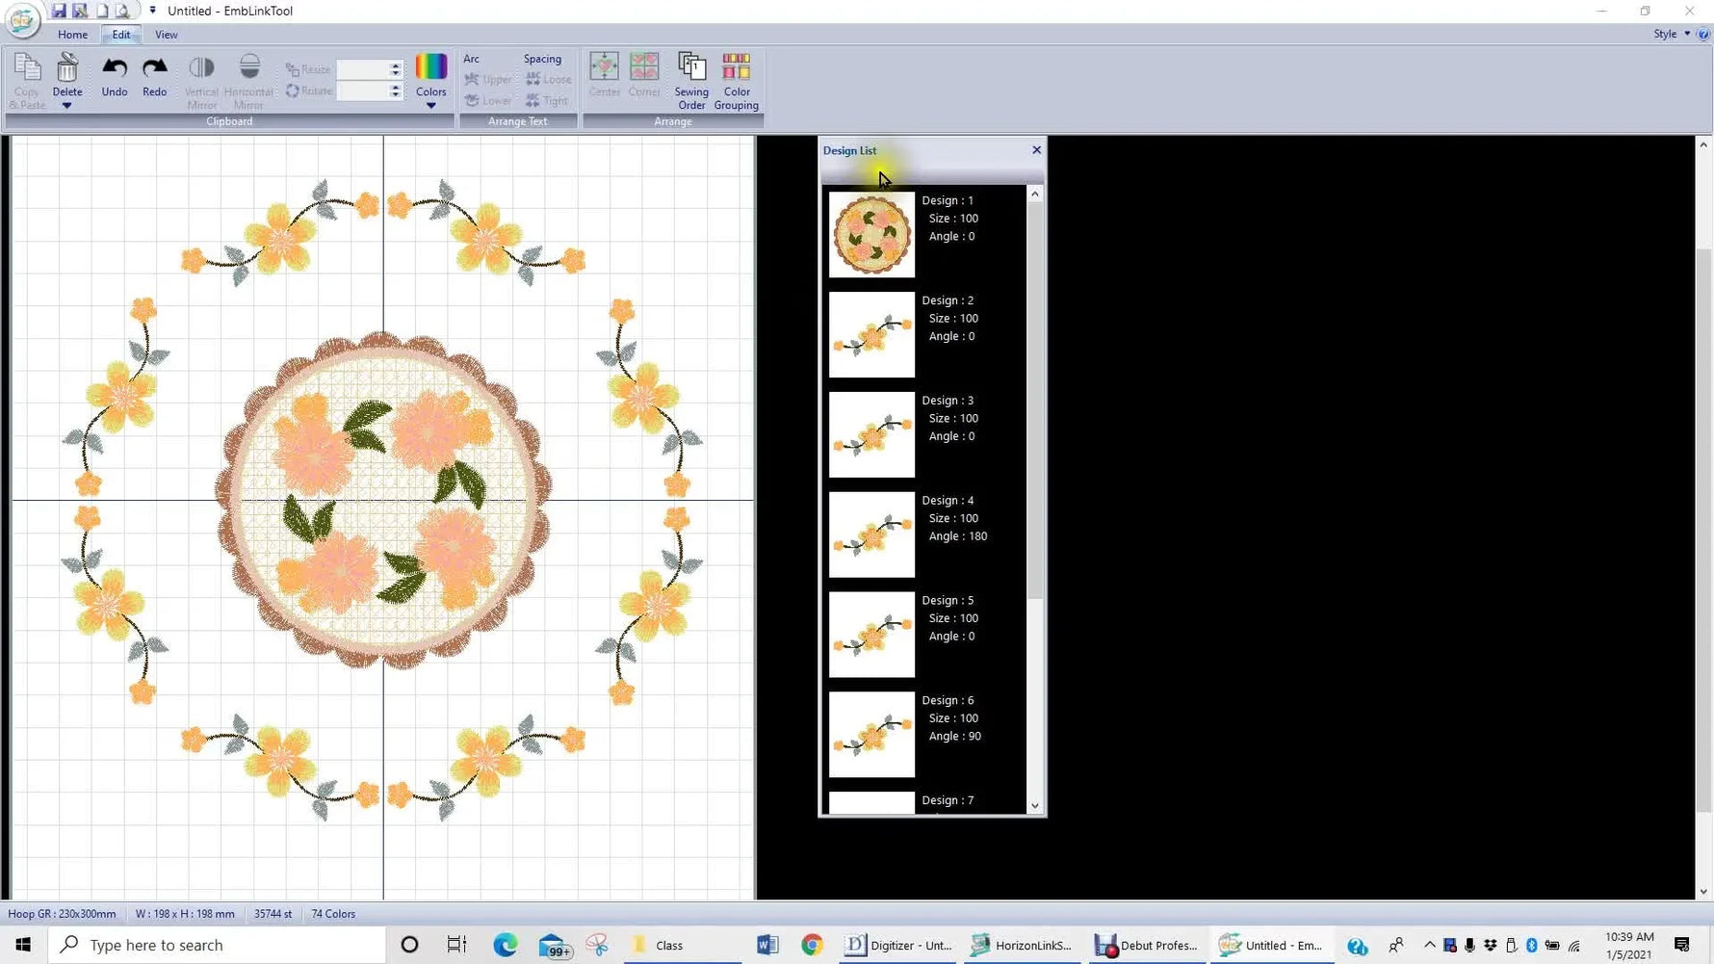This screenshot has height=964, width=1714.
Task: Expand the Colors dropdown arrow
Action: point(430,105)
